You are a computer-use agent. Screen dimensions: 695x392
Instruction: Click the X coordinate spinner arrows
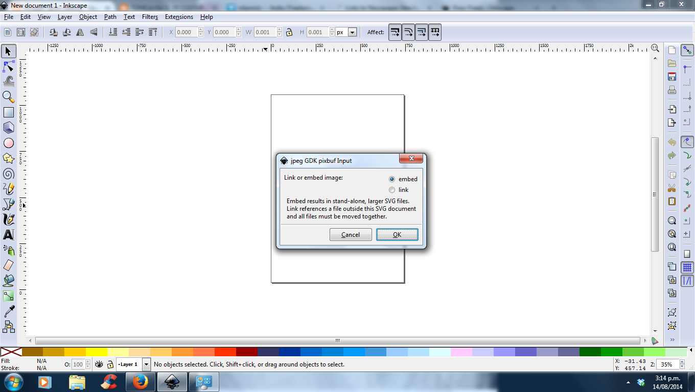coord(201,32)
